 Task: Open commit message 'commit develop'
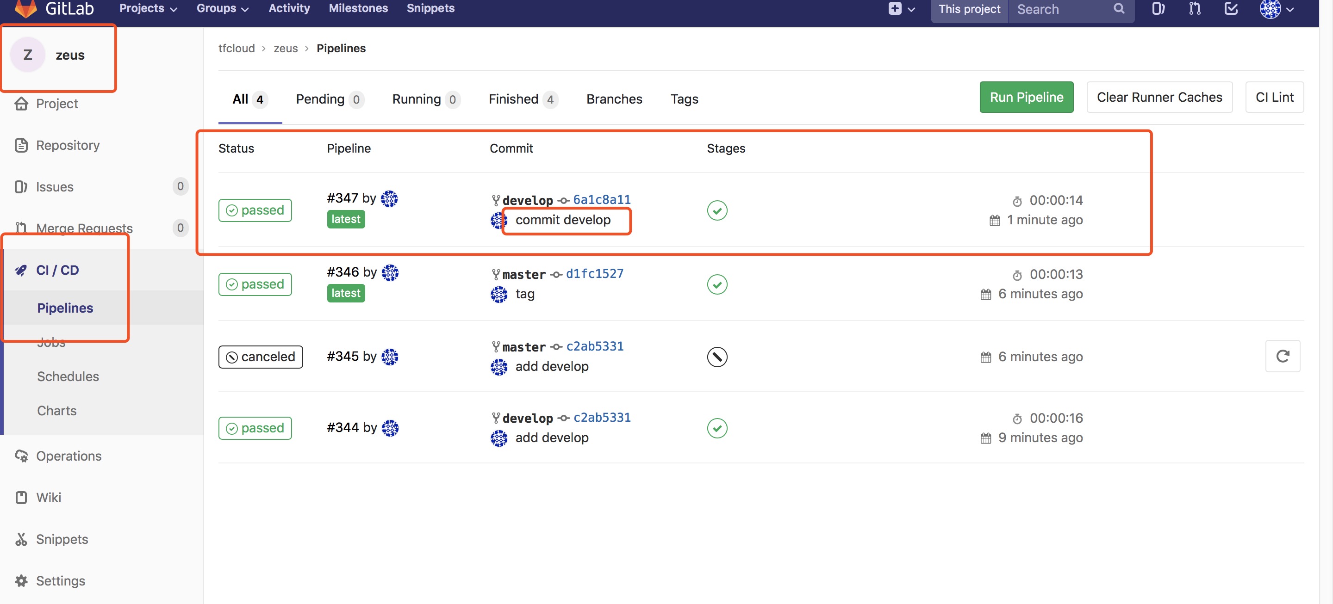[563, 220]
